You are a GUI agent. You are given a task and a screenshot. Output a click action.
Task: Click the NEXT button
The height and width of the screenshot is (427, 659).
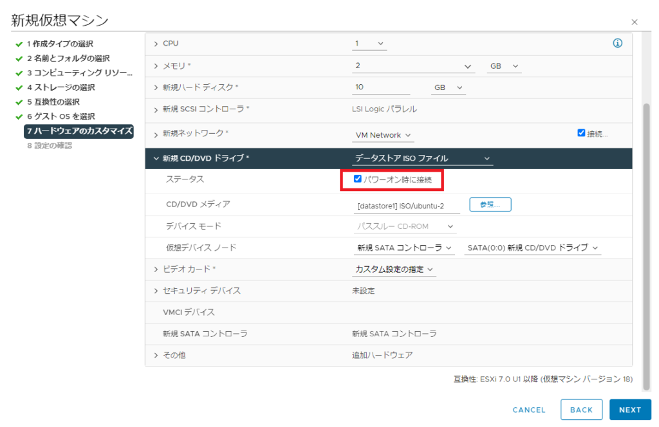pyautogui.click(x=630, y=410)
